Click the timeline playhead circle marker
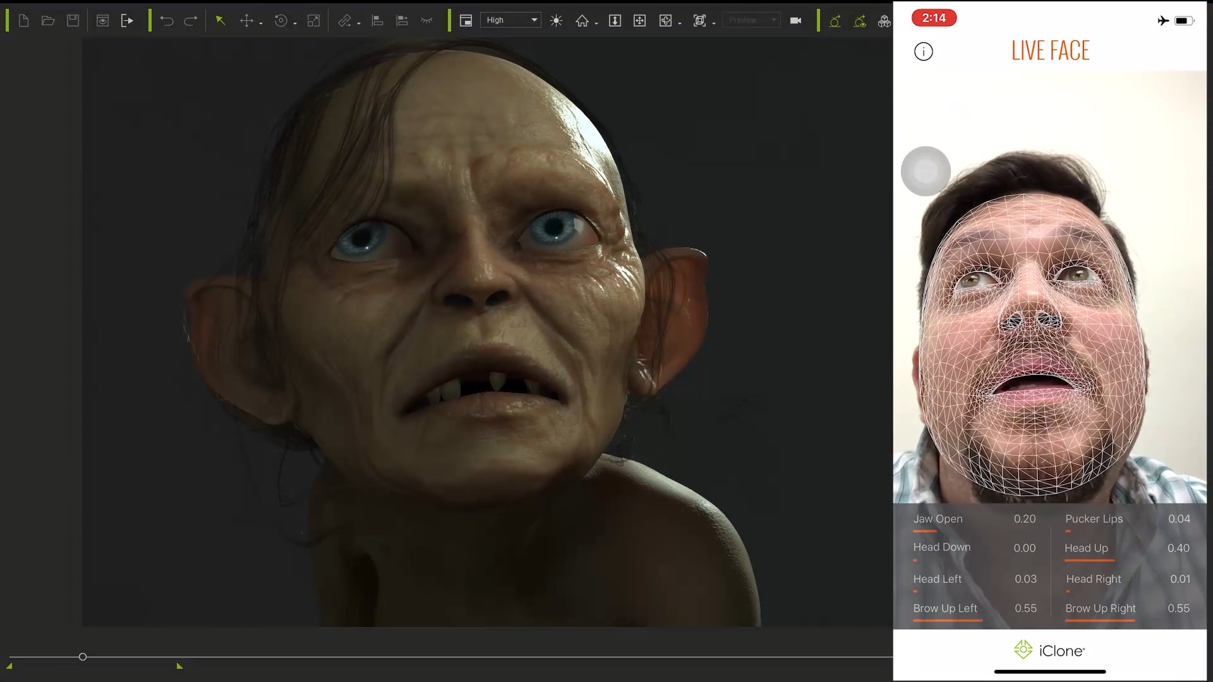Screen dimensions: 1213x682 click(x=83, y=657)
